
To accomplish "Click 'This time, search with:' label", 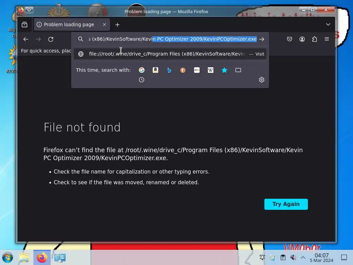I will (103, 70).
